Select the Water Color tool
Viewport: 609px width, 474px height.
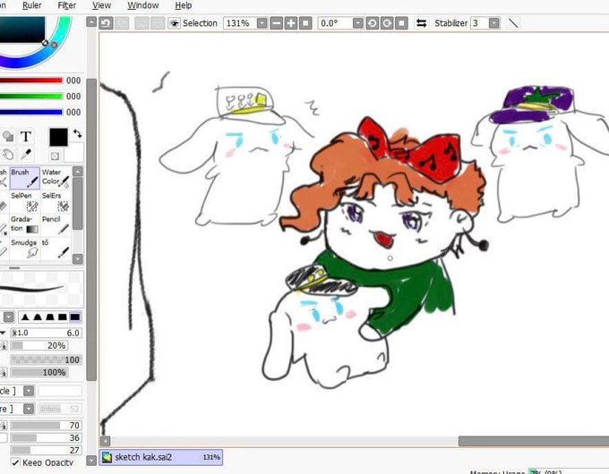point(56,178)
